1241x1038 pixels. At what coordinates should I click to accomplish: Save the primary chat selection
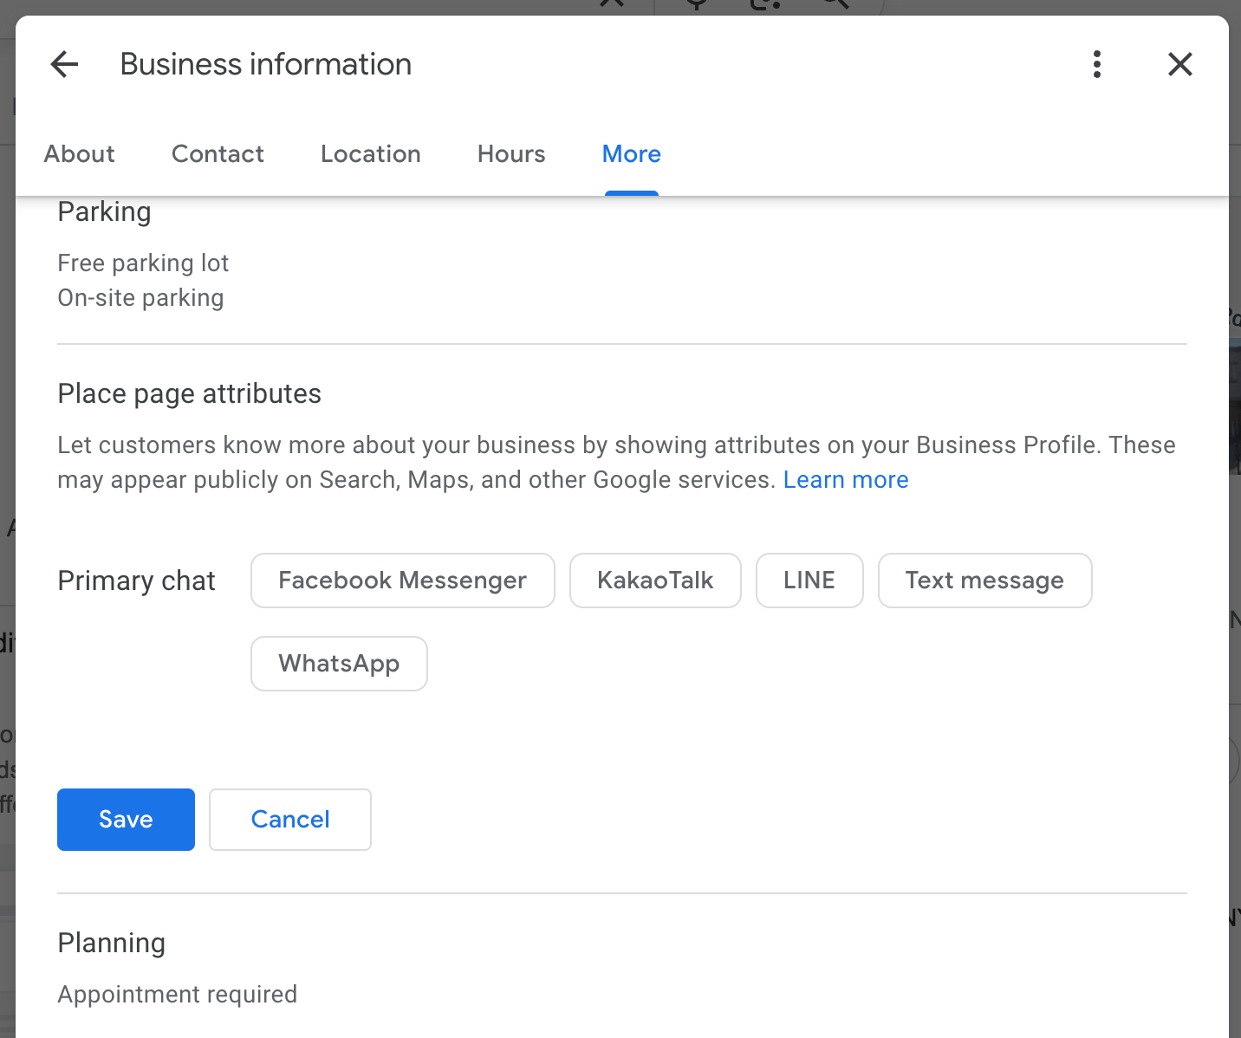pos(126,819)
